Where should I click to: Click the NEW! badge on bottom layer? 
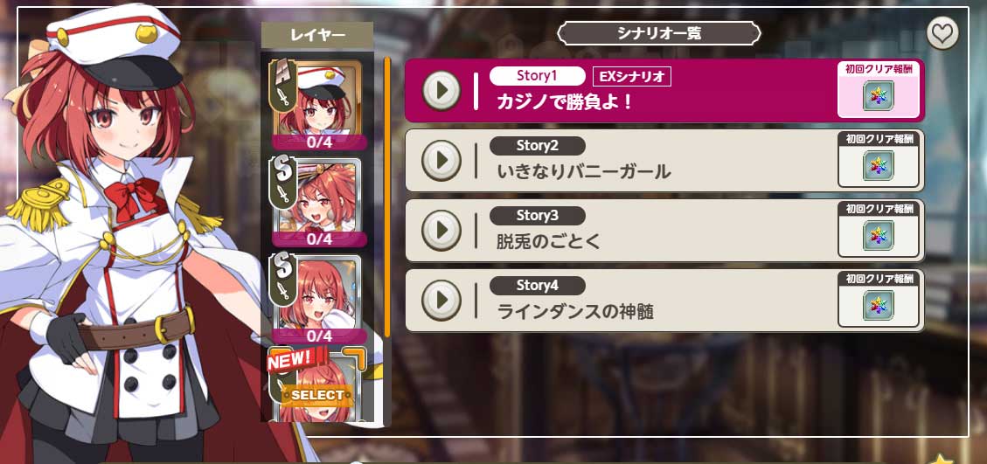291,359
